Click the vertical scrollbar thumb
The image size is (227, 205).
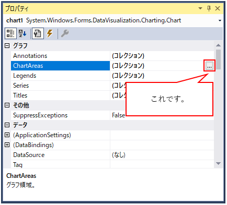point(218,59)
